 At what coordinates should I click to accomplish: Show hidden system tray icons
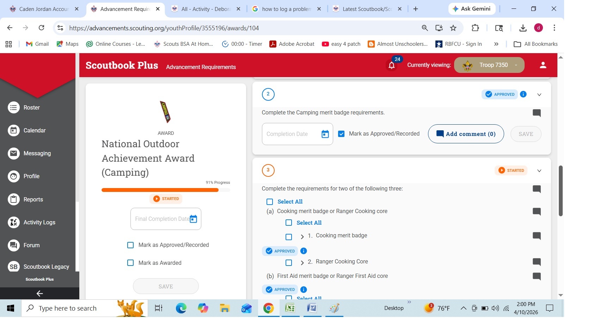pyautogui.click(x=463, y=308)
